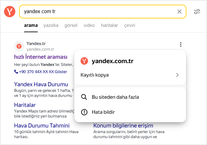207x145 pixels.
Task: Choose Bu siteden daha fazla option
Action: (115, 97)
